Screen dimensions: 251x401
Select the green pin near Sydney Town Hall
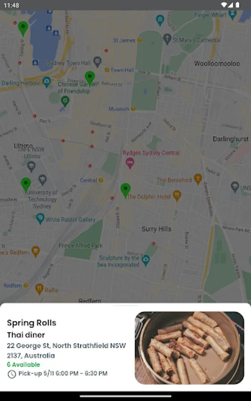pos(90,78)
